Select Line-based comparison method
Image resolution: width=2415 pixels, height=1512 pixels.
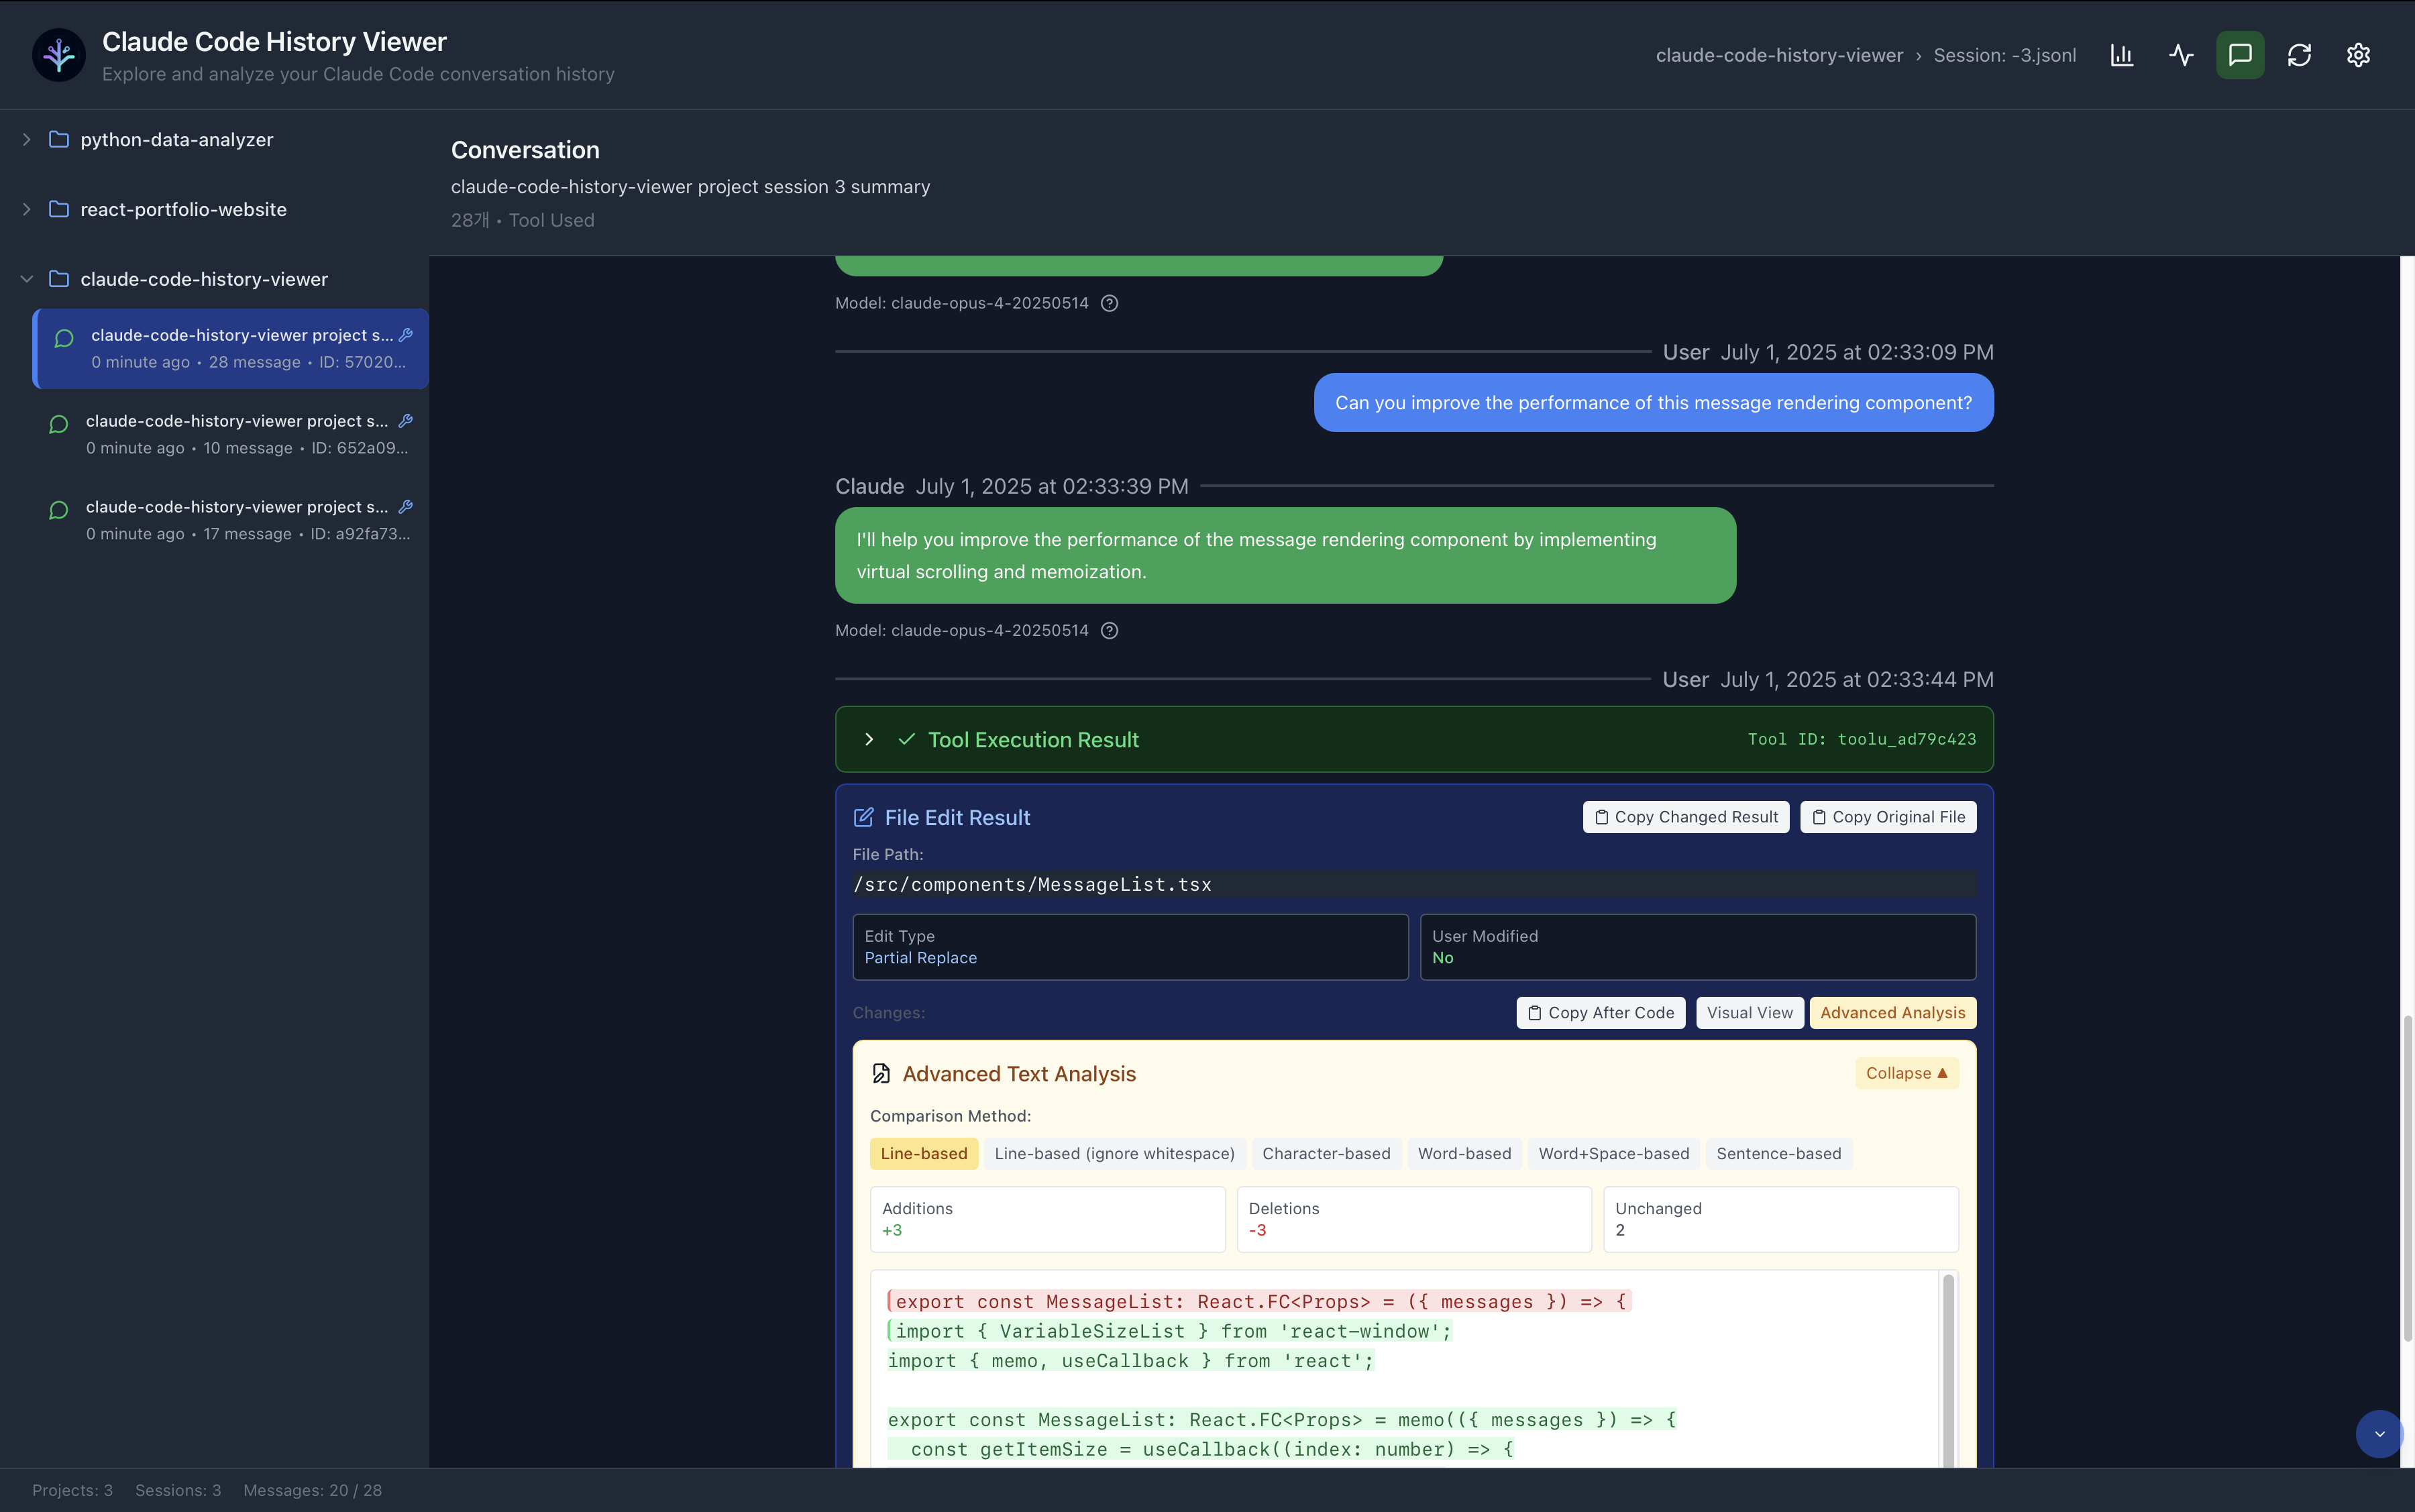[924, 1153]
